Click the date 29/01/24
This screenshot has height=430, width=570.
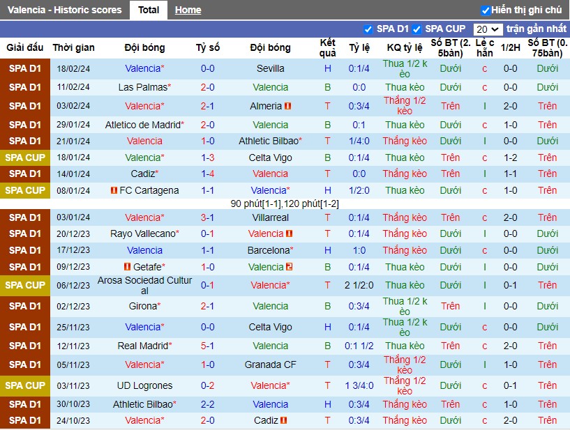coord(73,125)
